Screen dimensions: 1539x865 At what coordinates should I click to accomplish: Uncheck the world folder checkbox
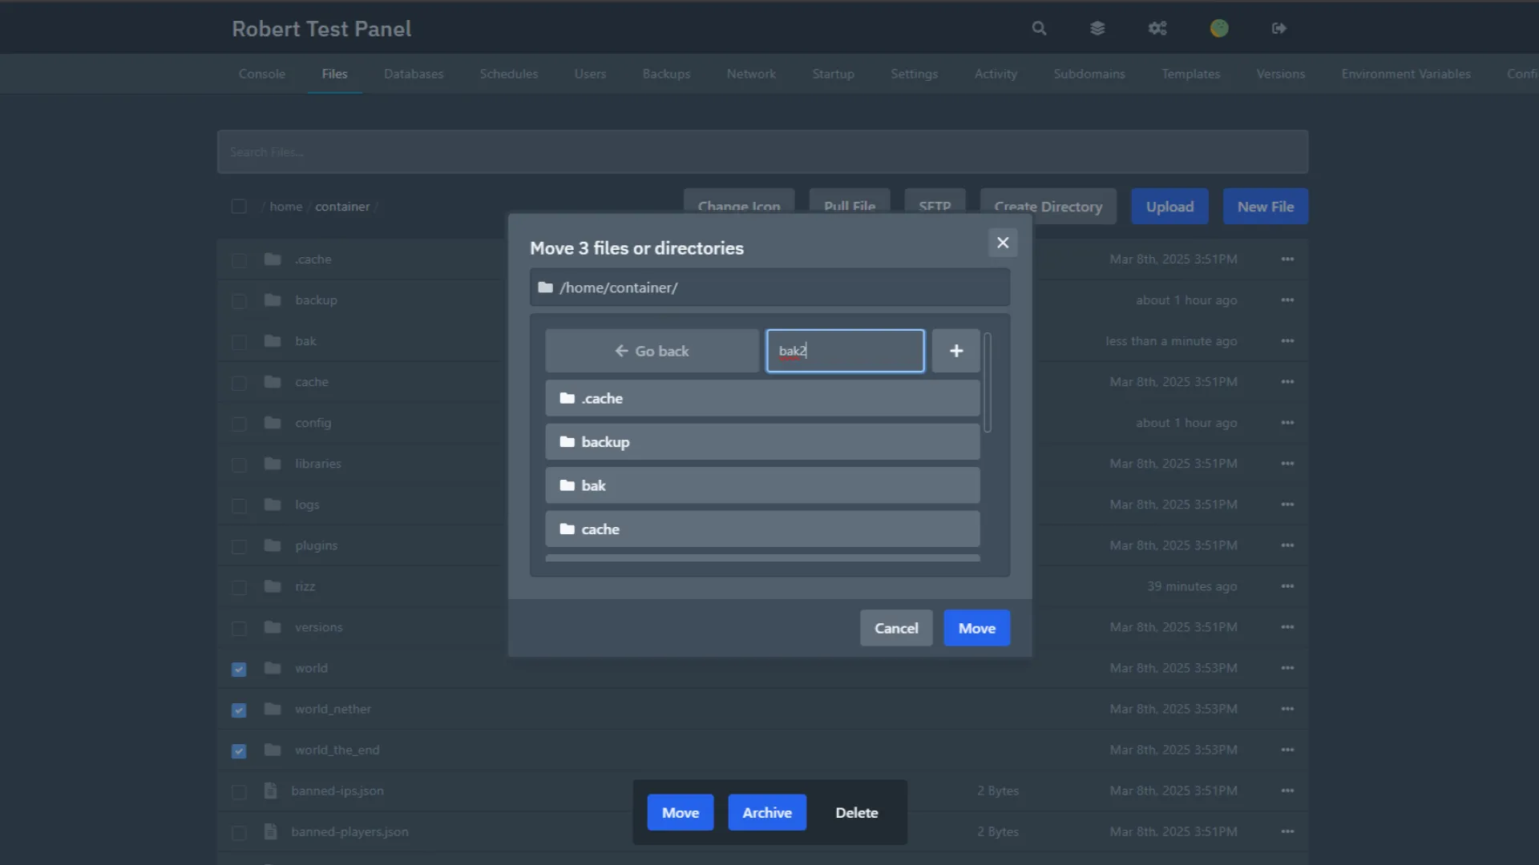(x=239, y=669)
